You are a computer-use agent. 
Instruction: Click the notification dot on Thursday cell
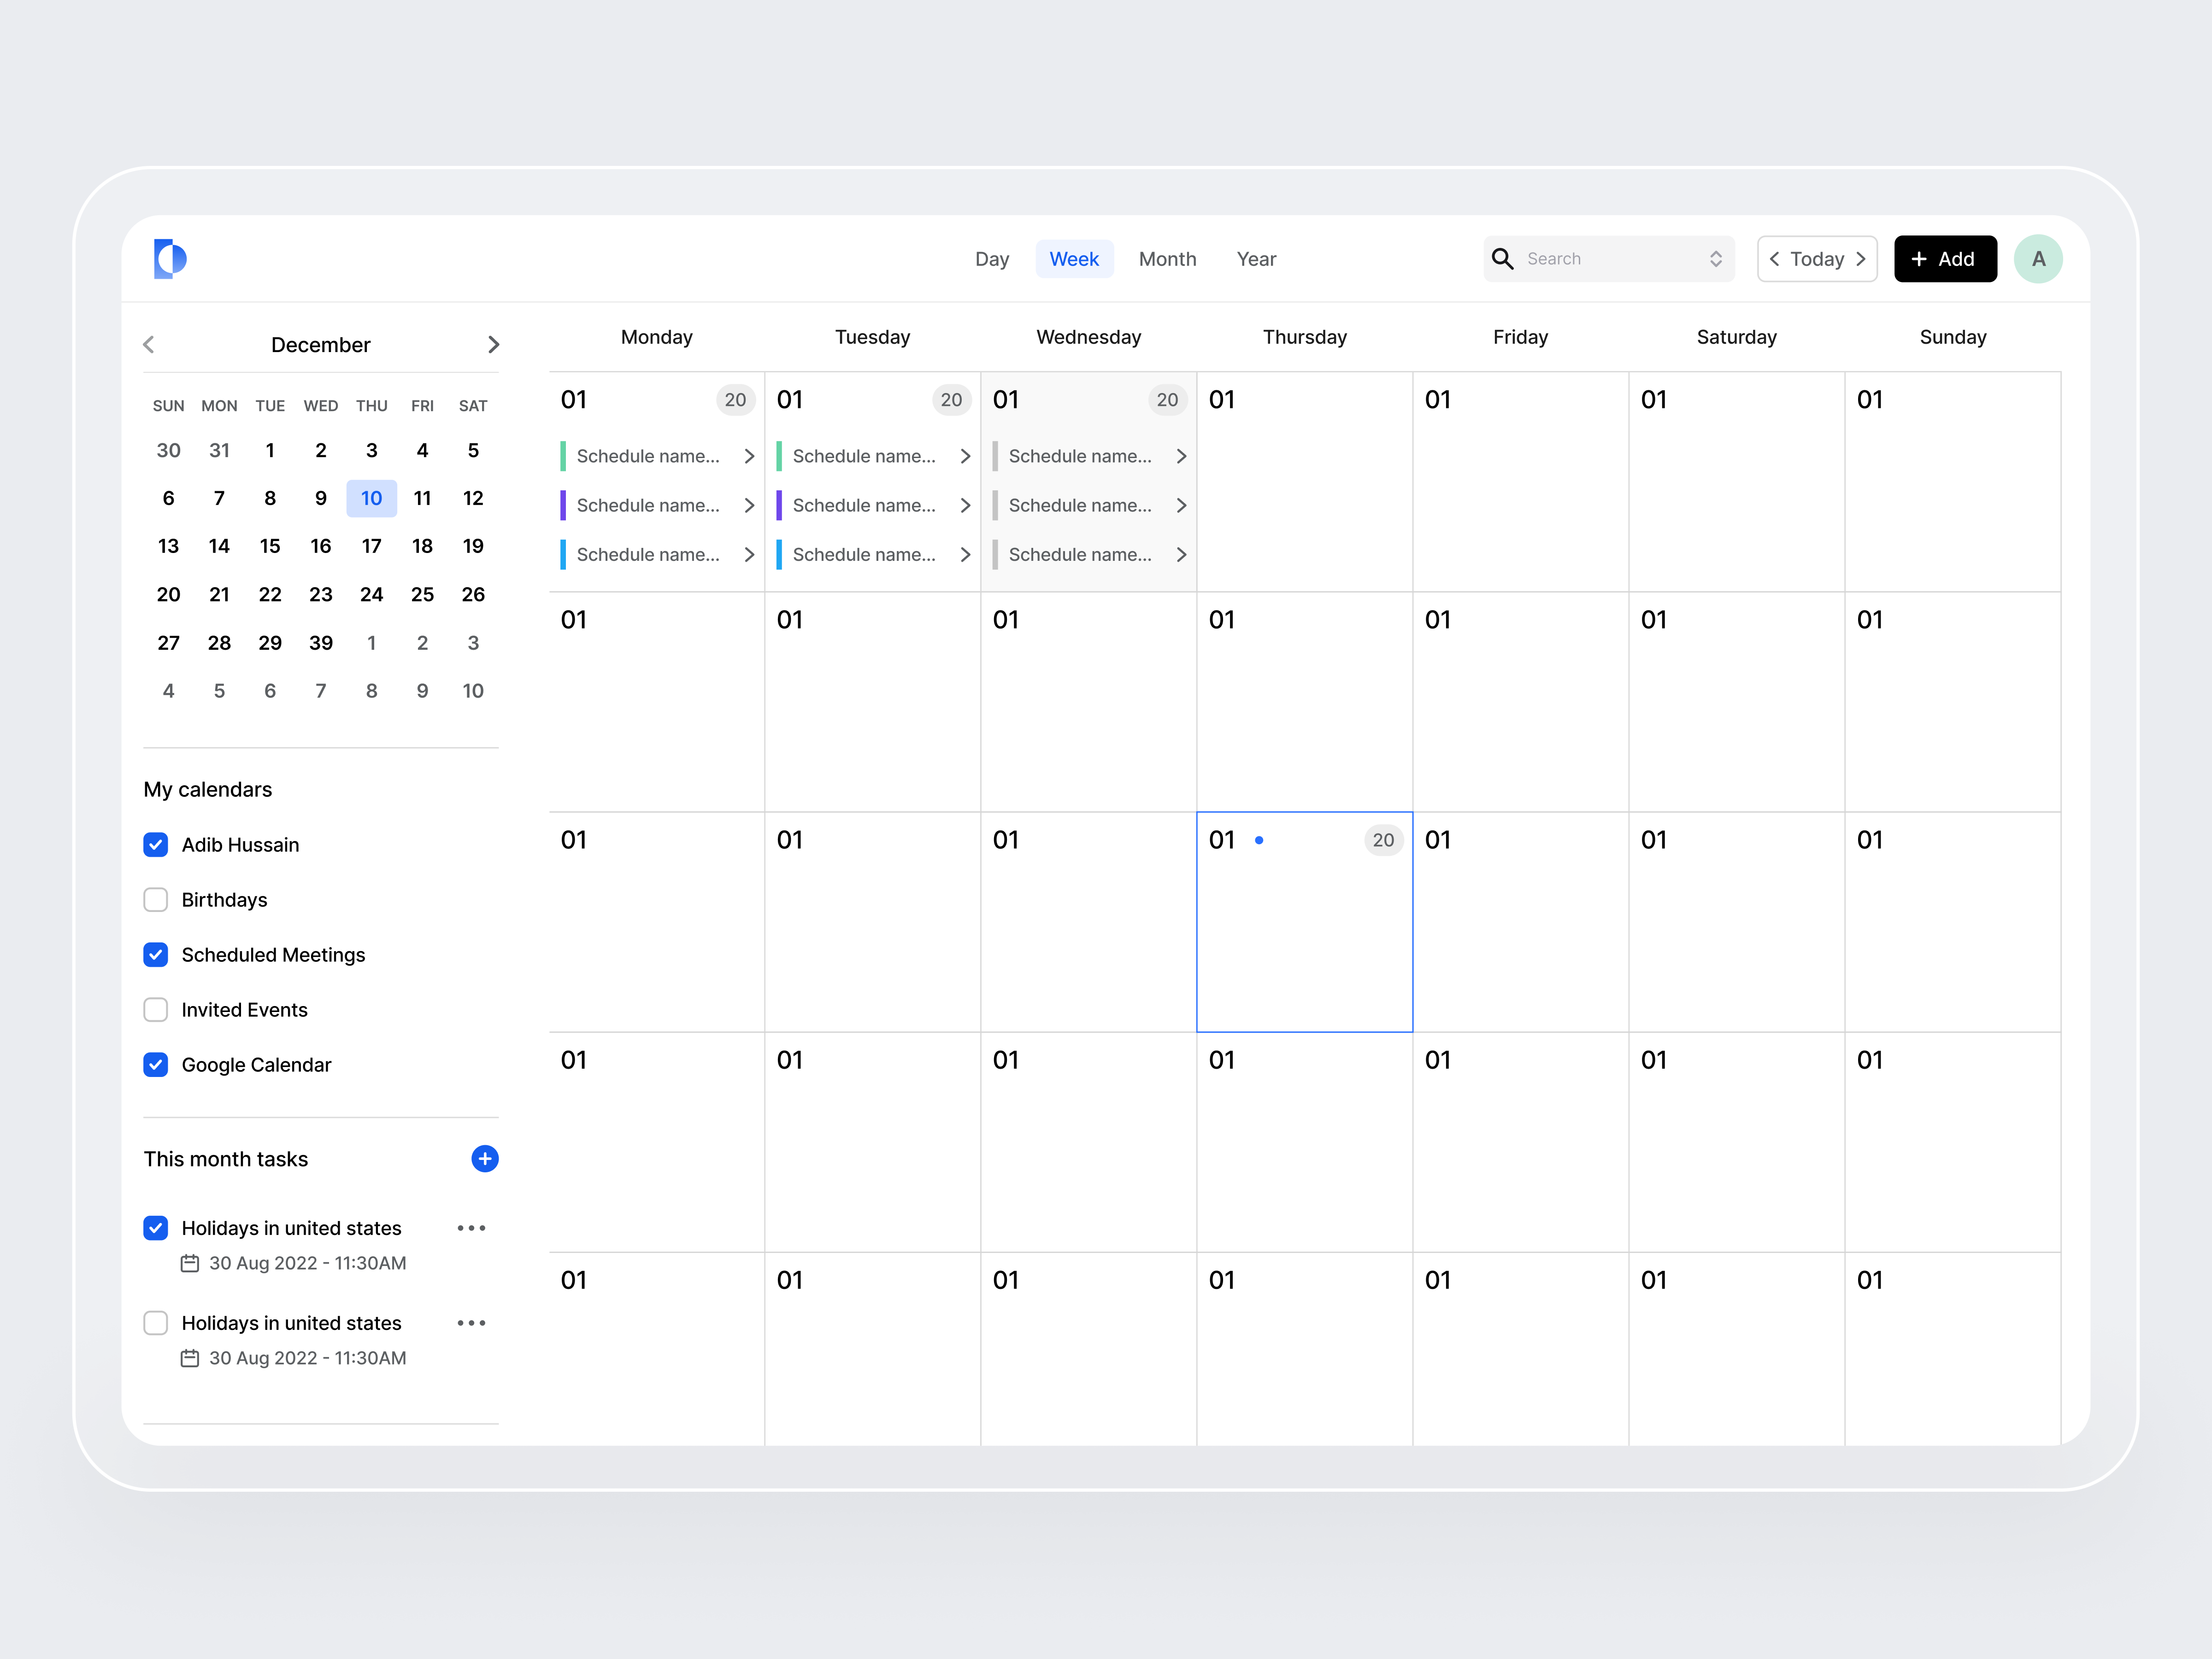(1259, 840)
